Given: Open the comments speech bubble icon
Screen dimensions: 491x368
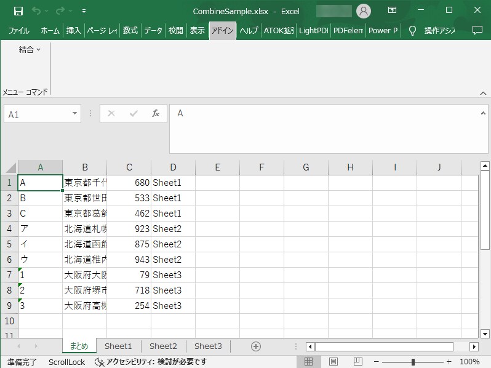Looking at the screenshot, I should 477,30.
